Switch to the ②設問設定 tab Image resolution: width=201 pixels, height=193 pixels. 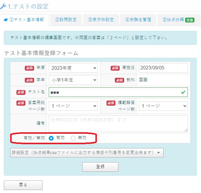[66, 20]
